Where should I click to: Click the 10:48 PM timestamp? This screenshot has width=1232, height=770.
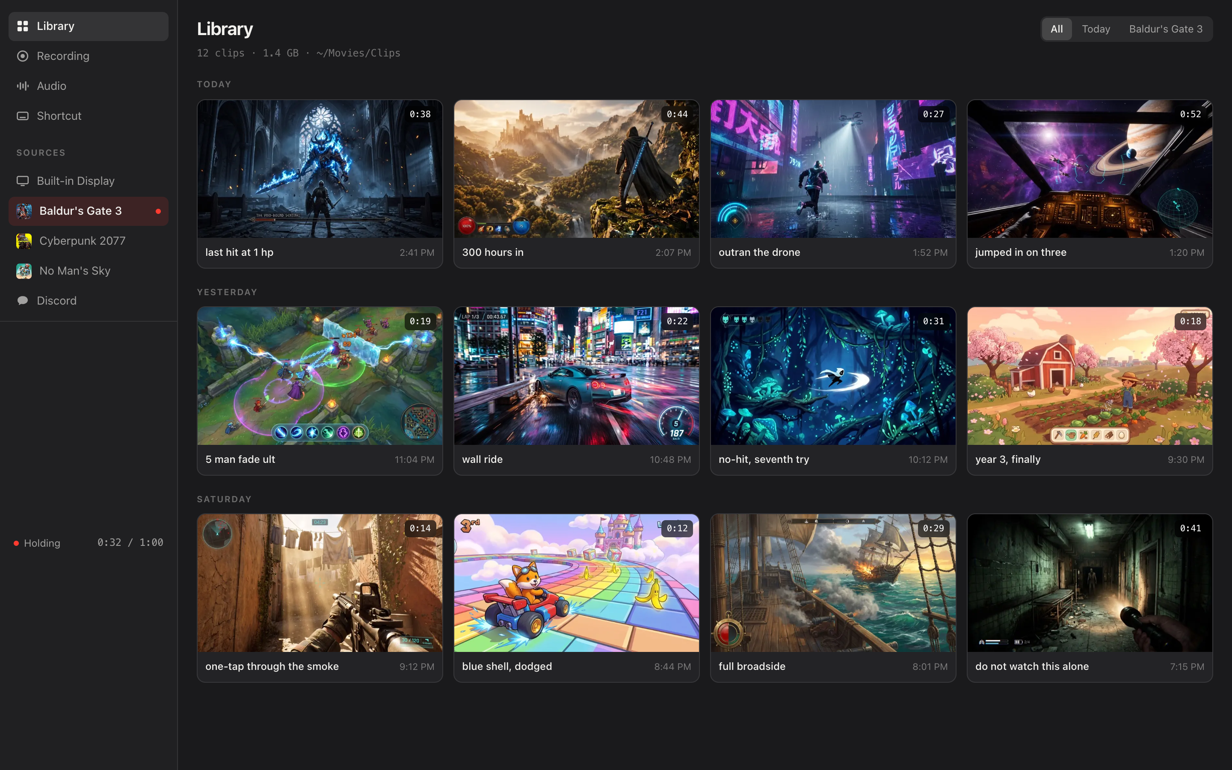(670, 460)
